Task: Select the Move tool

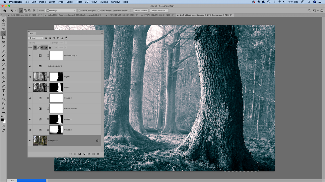Action: pyautogui.click(x=3, y=20)
